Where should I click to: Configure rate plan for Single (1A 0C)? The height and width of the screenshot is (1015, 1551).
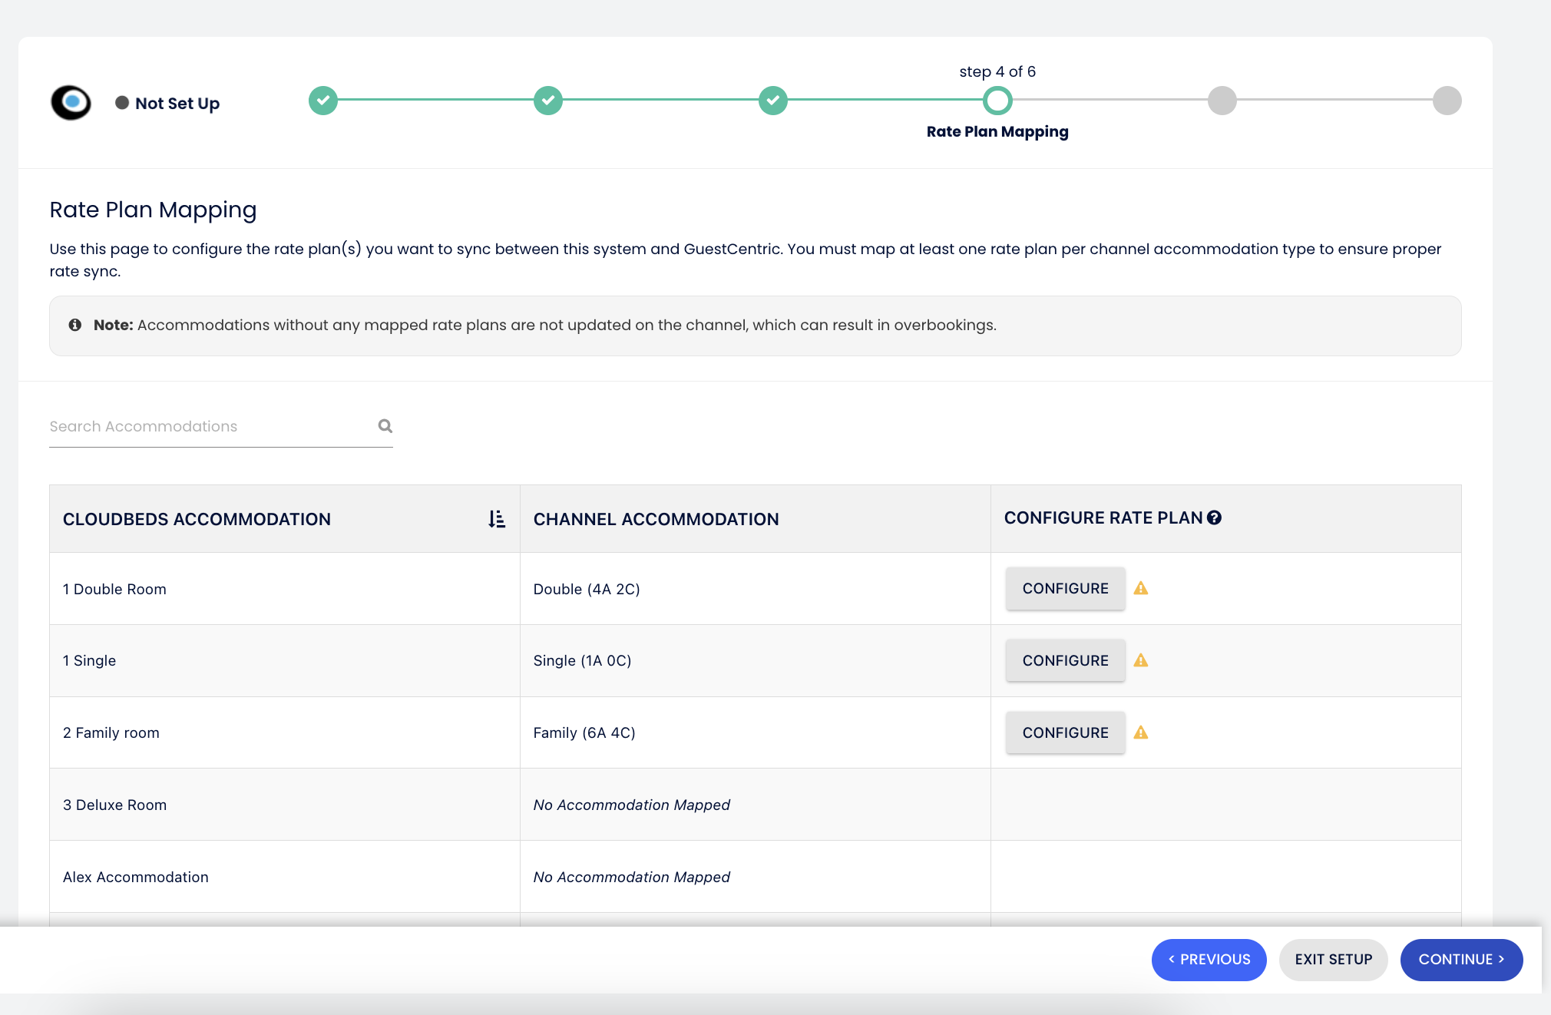point(1065,660)
